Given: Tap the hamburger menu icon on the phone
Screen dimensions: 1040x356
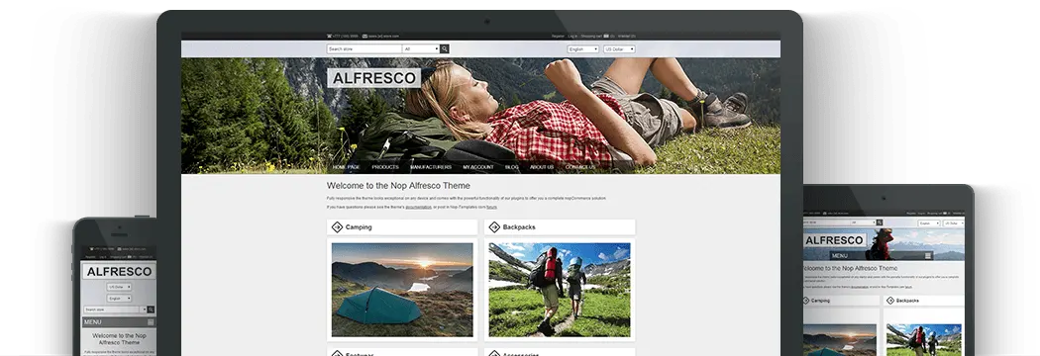Looking at the screenshot, I should (151, 322).
